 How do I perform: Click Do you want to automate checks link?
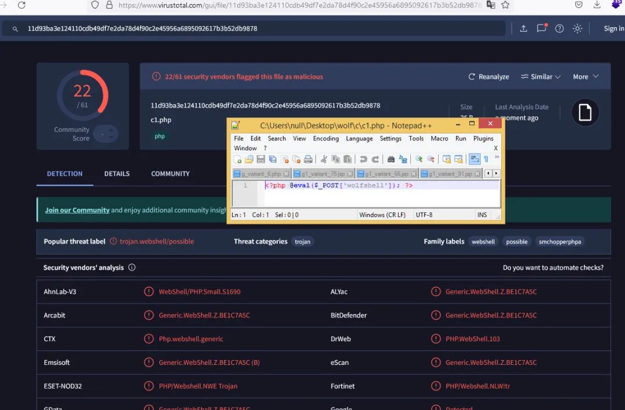tap(553, 267)
